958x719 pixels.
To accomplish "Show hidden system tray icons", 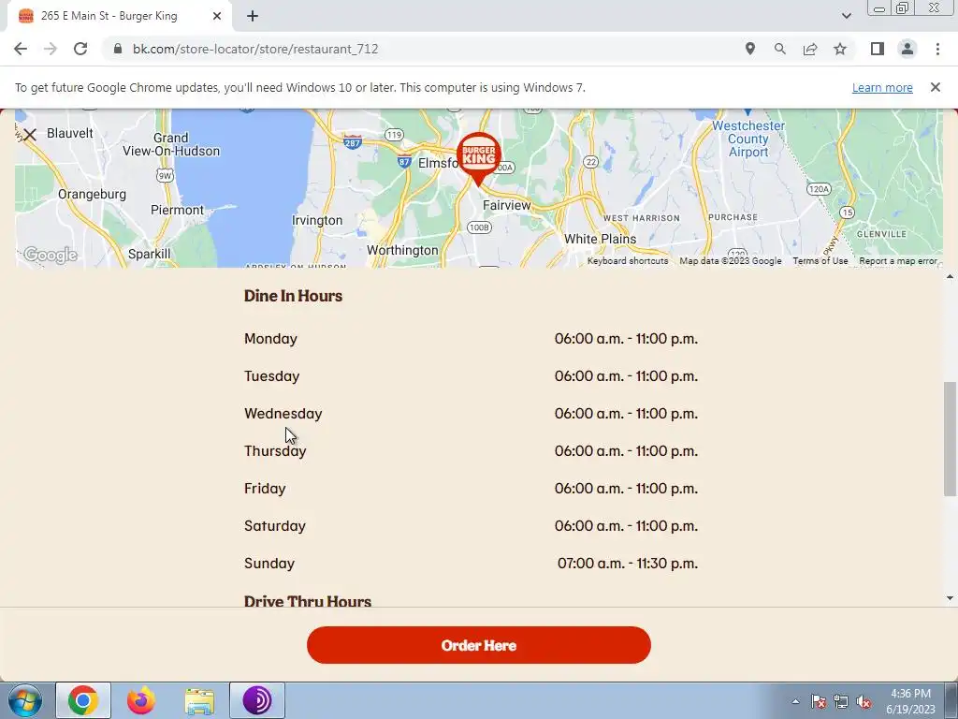I will click(795, 701).
